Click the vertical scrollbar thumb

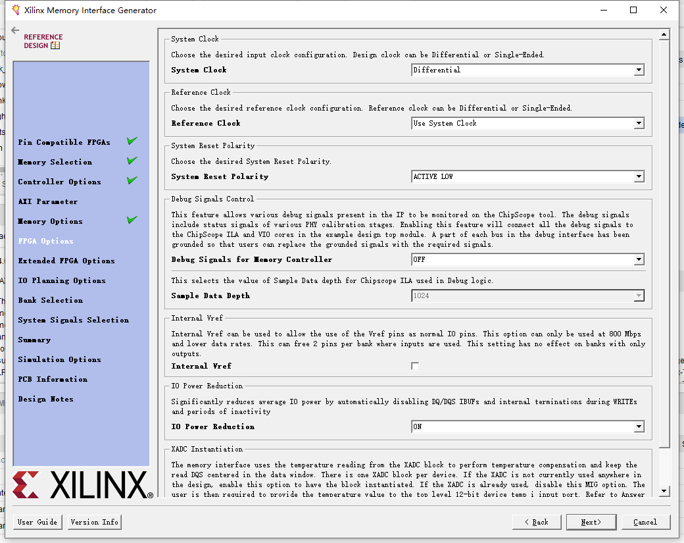point(664,244)
